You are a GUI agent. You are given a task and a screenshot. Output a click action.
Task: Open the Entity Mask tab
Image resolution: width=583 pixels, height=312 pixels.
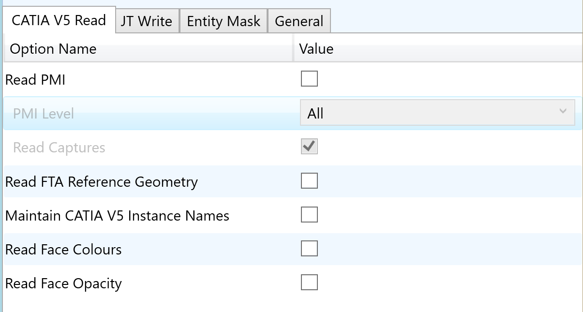(224, 21)
